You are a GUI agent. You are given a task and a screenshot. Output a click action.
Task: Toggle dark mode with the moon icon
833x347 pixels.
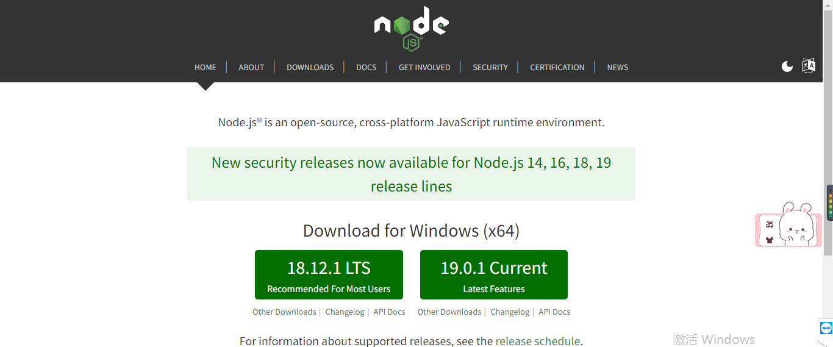click(787, 66)
